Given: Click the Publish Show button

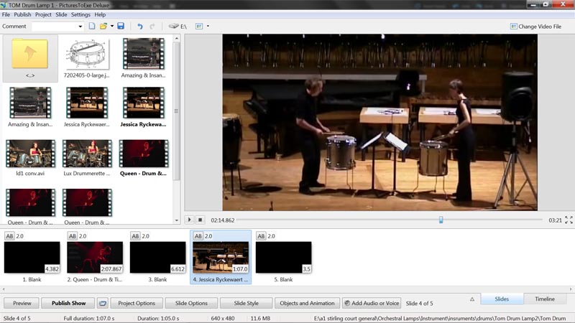Looking at the screenshot, I should coord(68,303).
